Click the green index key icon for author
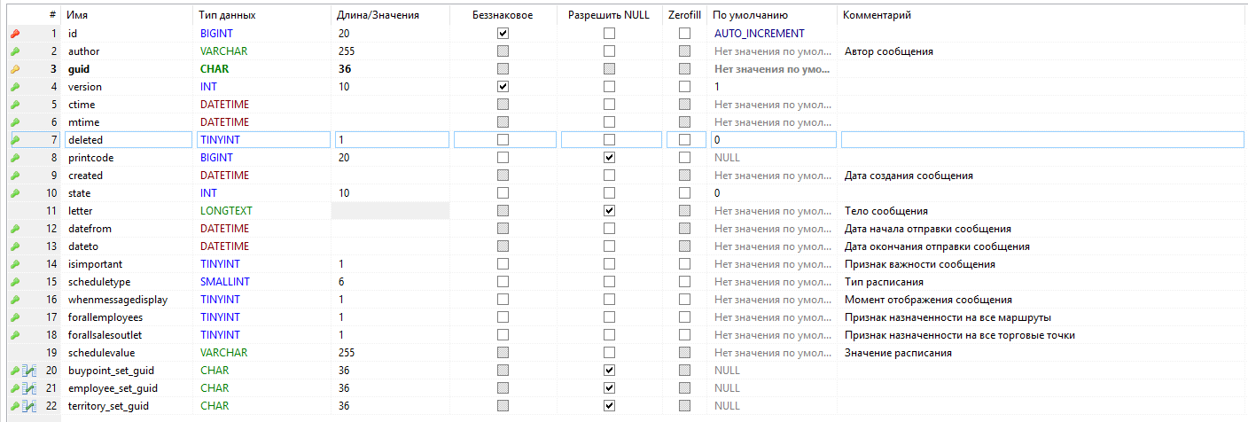Viewport: 1248px width, 422px height. click(x=14, y=51)
